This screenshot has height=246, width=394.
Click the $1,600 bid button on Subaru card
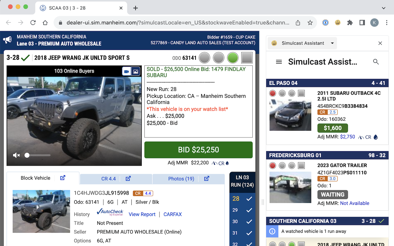(333, 128)
